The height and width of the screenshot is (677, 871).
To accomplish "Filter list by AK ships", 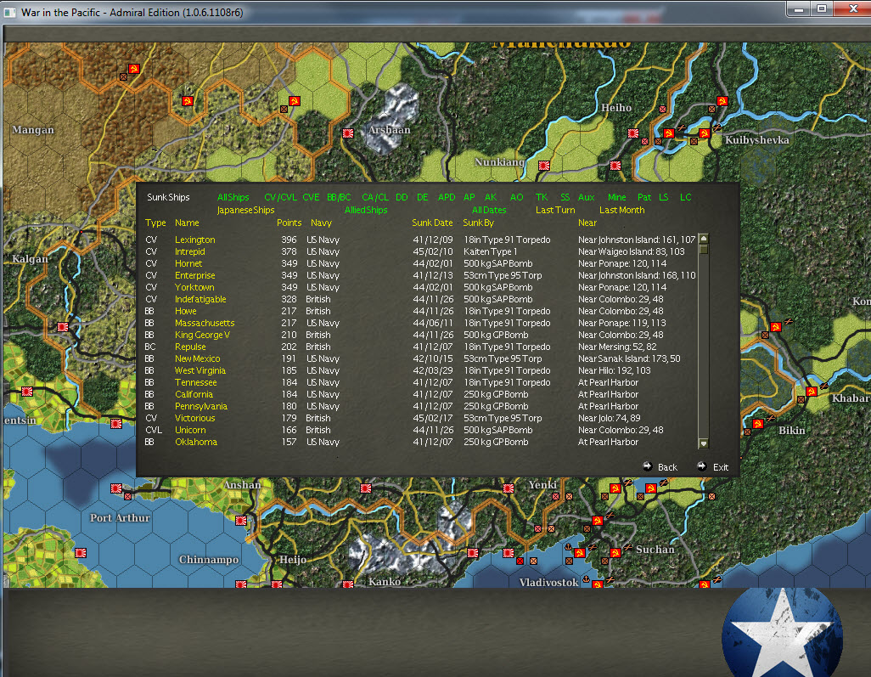I will click(x=491, y=197).
